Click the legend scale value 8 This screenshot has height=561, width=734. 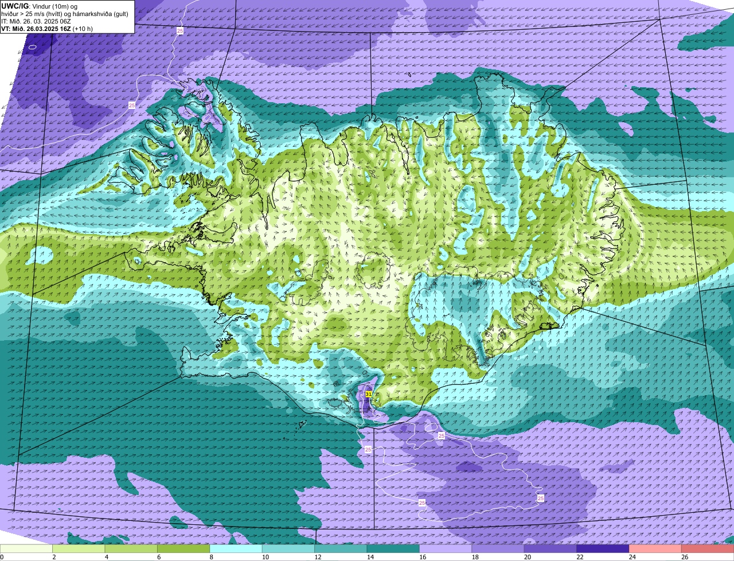coord(211,556)
